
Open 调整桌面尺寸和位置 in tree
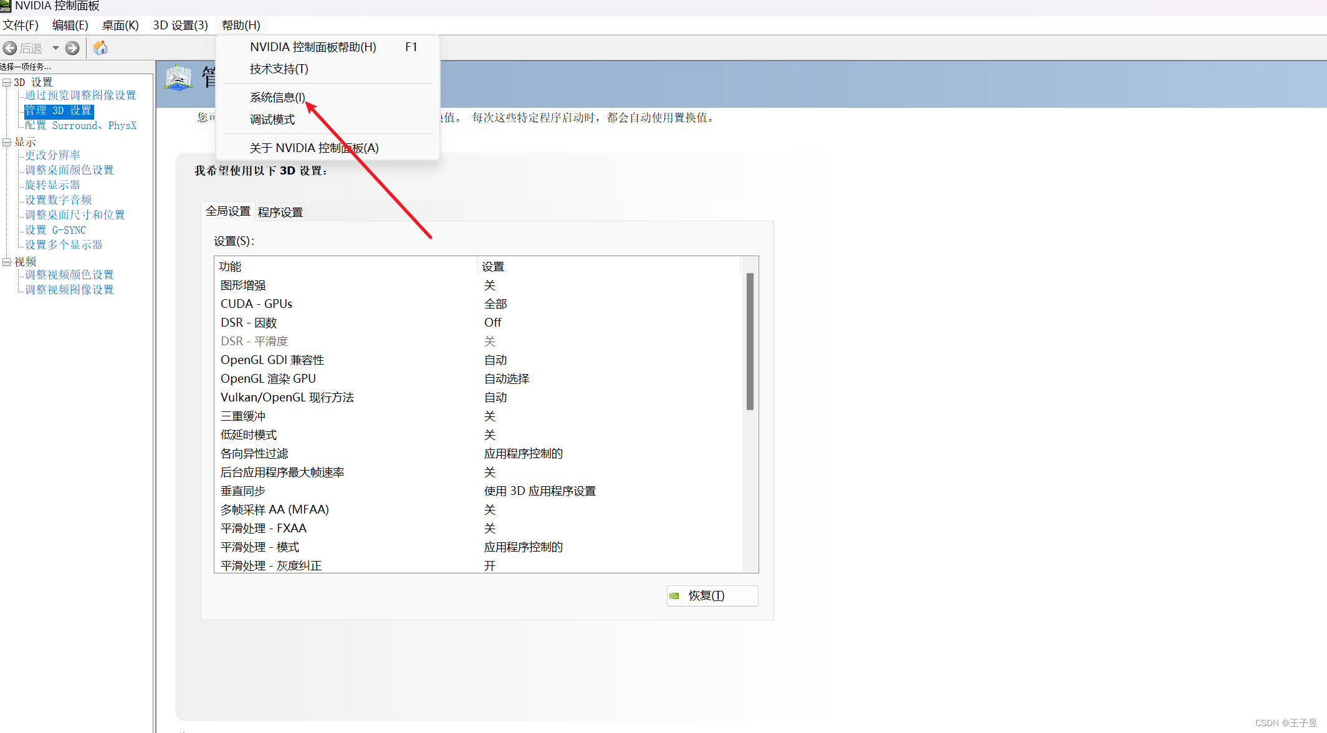(75, 214)
